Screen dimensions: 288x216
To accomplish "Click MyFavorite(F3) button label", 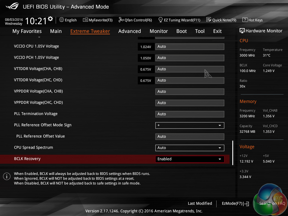I will pyautogui.click(x=101, y=20).
